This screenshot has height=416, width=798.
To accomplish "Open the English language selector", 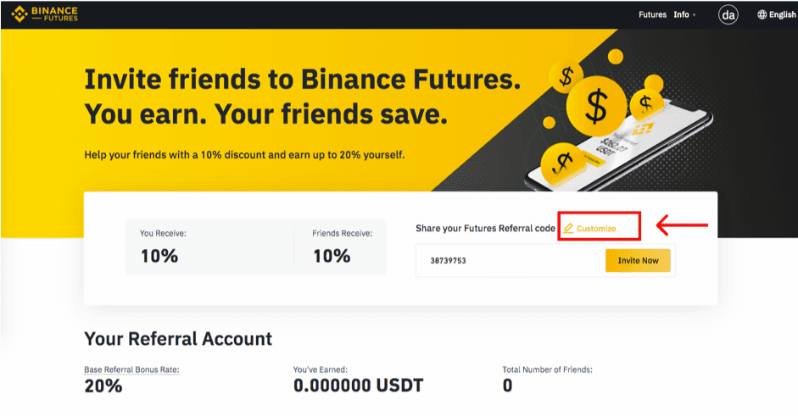I will (777, 14).
